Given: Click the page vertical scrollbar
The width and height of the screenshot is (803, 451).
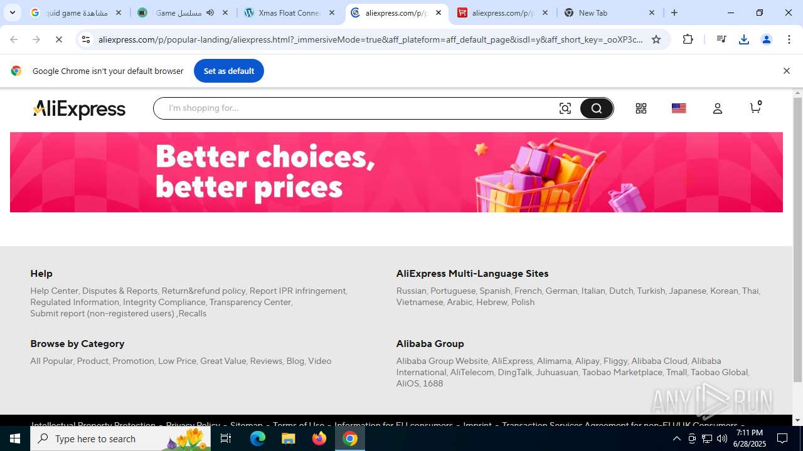Looking at the screenshot, I should (x=798, y=239).
